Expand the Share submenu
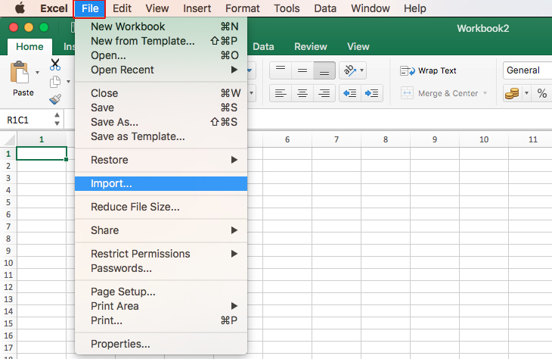552x359 pixels. pyautogui.click(x=161, y=230)
